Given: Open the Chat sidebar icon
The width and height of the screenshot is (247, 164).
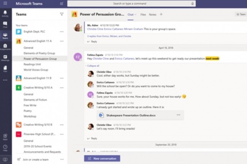Looking at the screenshot, I should pos(5,25).
